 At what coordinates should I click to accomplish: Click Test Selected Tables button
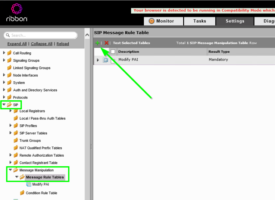pyautogui.click(x=131, y=43)
